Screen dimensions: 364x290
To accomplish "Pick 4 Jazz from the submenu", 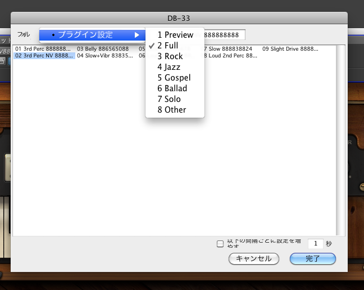I will [x=175, y=67].
